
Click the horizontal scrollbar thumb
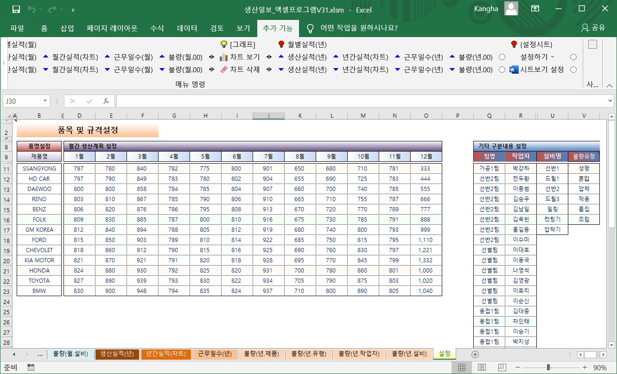pos(590,355)
